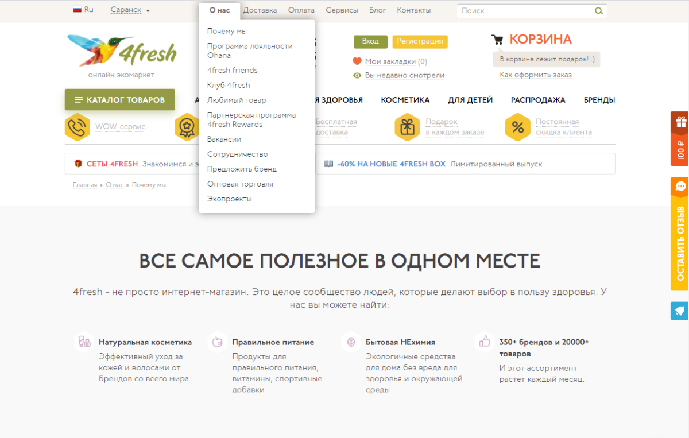This screenshot has width=689, height=438.
Task: Select 4fresh friends menu item
Action: click(233, 70)
